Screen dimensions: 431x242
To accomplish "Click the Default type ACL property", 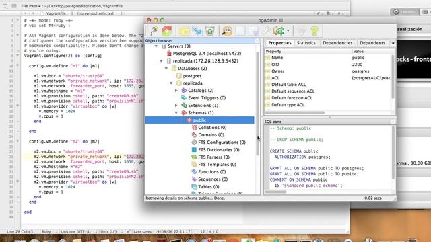I will tap(288, 105).
